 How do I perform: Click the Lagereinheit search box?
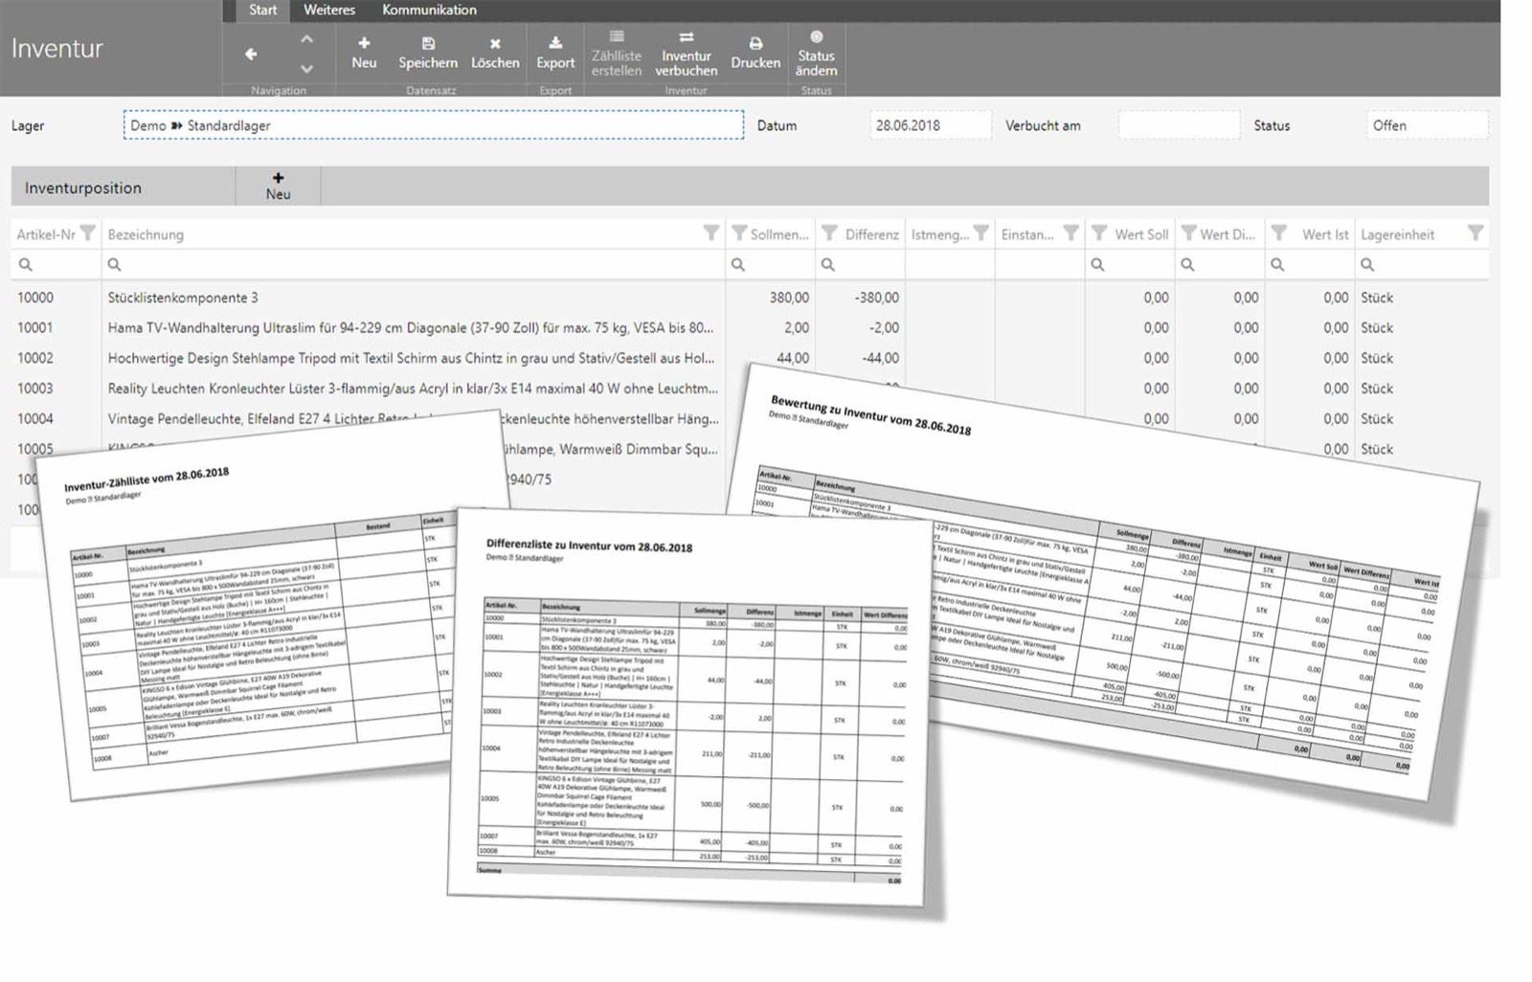click(x=1422, y=264)
